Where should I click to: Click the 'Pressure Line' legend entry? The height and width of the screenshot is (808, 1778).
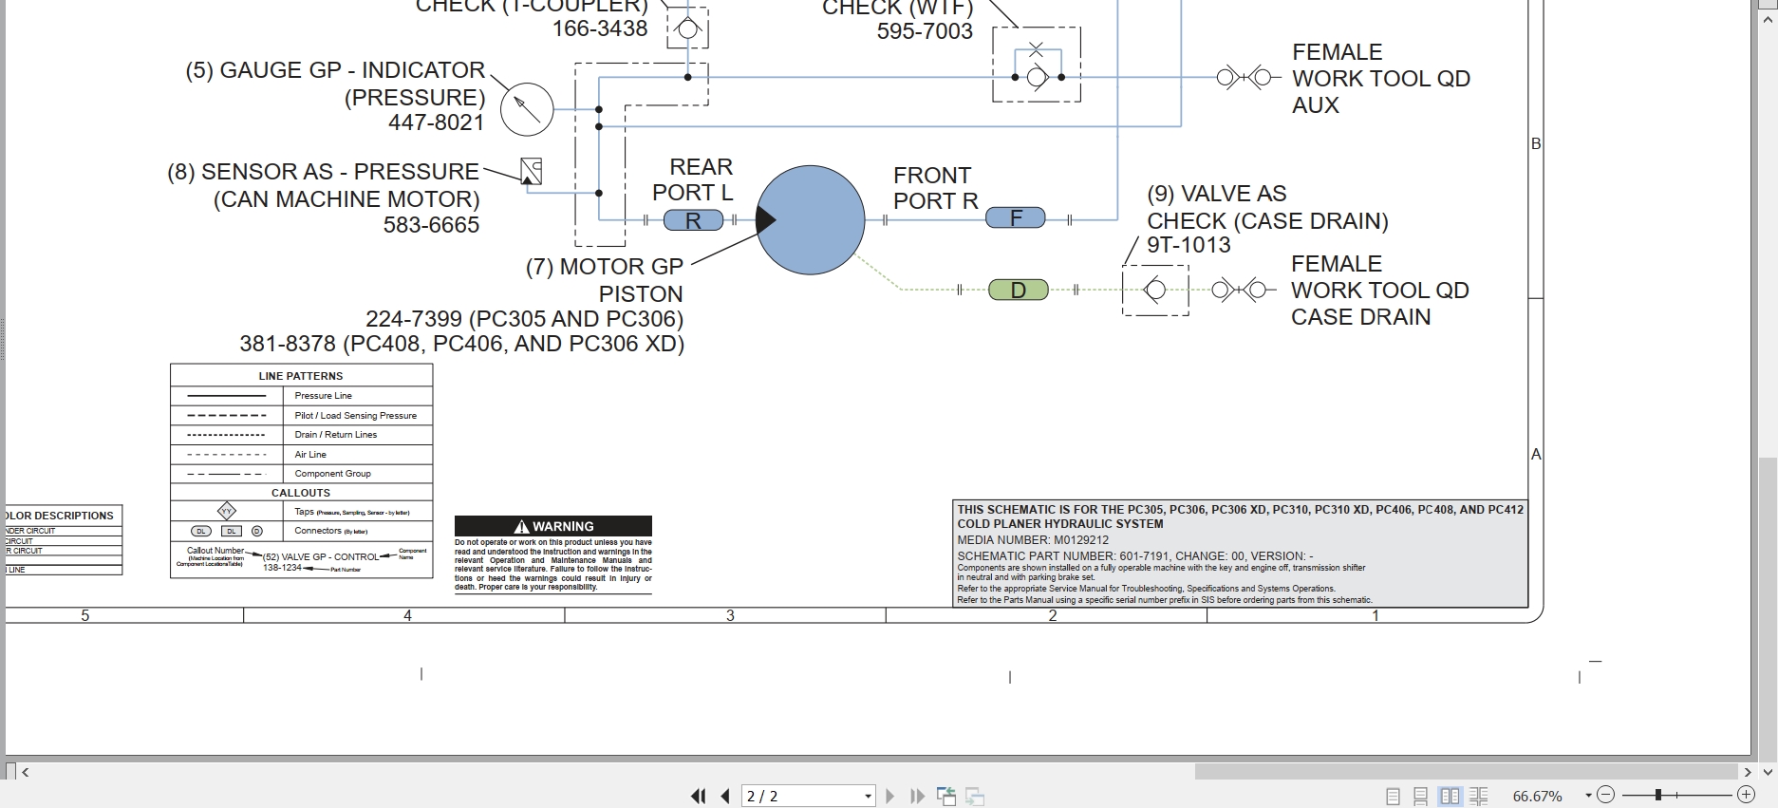coord(323,396)
